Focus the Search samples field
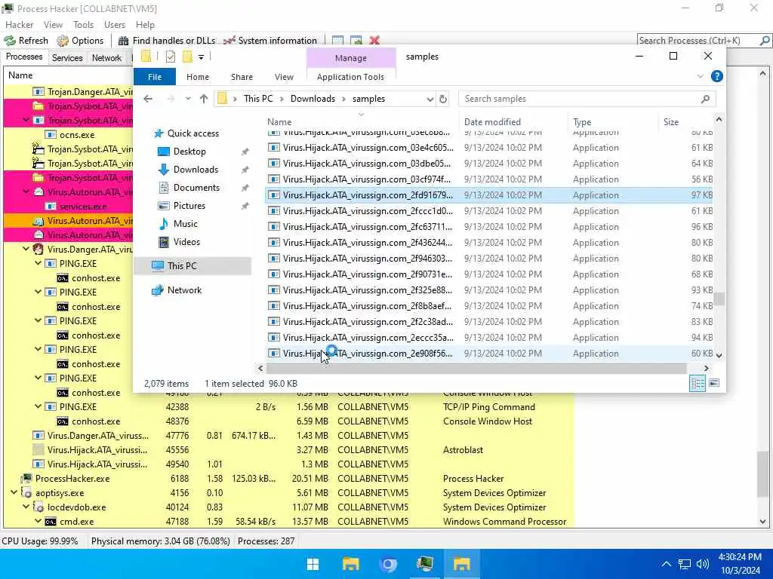 click(x=580, y=99)
